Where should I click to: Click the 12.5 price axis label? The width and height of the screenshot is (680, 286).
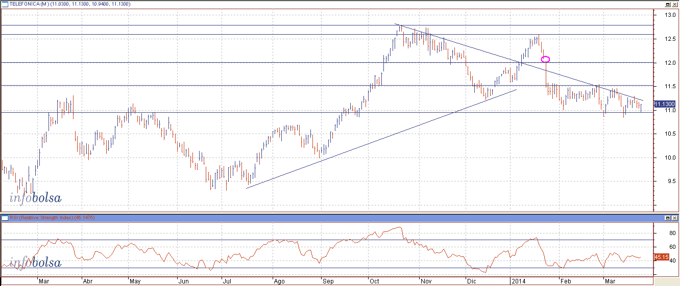point(669,39)
